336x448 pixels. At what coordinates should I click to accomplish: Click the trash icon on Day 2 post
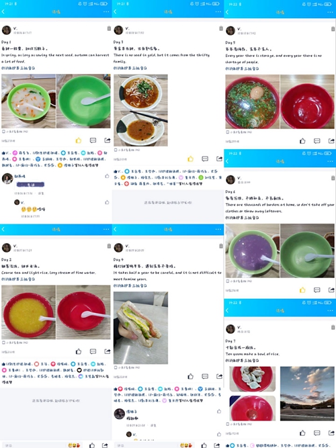(109, 246)
